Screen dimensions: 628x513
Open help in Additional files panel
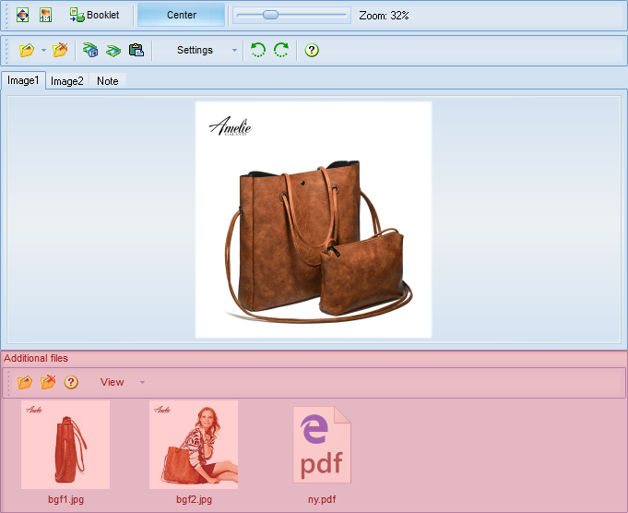pos(71,382)
